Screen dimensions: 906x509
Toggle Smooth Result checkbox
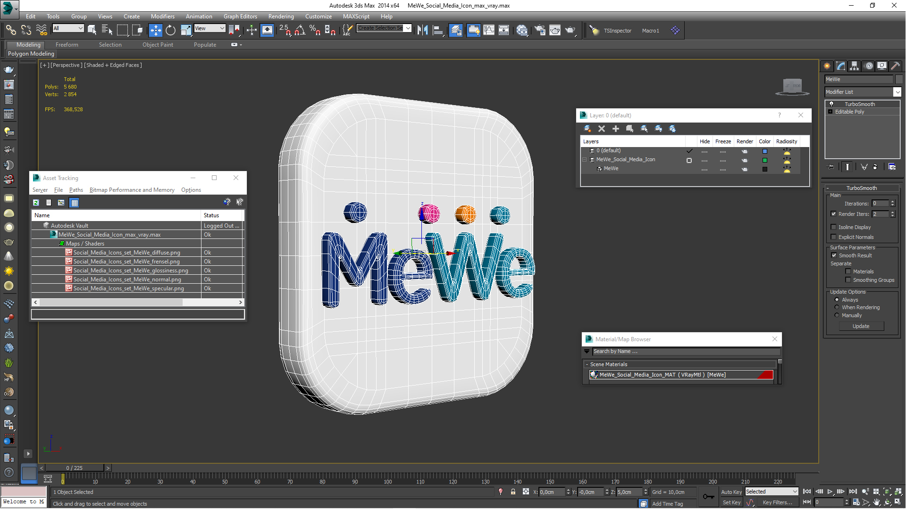click(x=834, y=255)
